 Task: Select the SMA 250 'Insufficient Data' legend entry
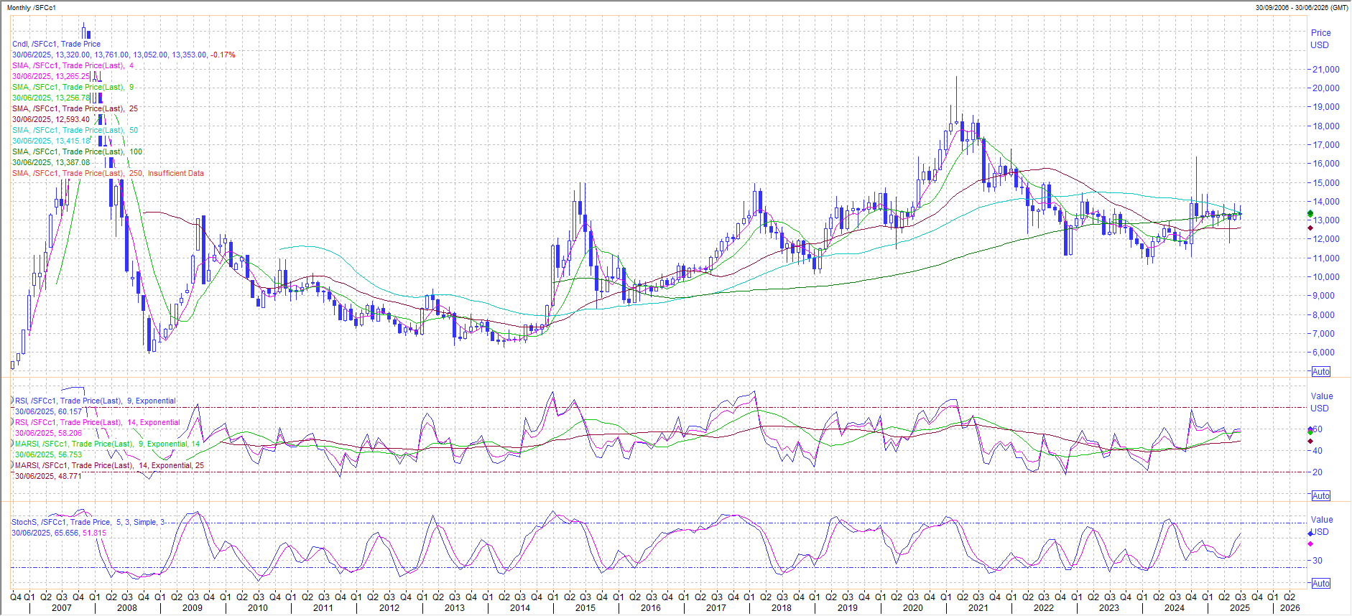[x=108, y=173]
